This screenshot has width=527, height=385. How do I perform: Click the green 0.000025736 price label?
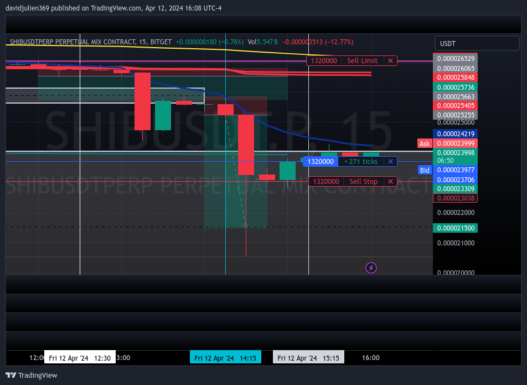click(456, 87)
